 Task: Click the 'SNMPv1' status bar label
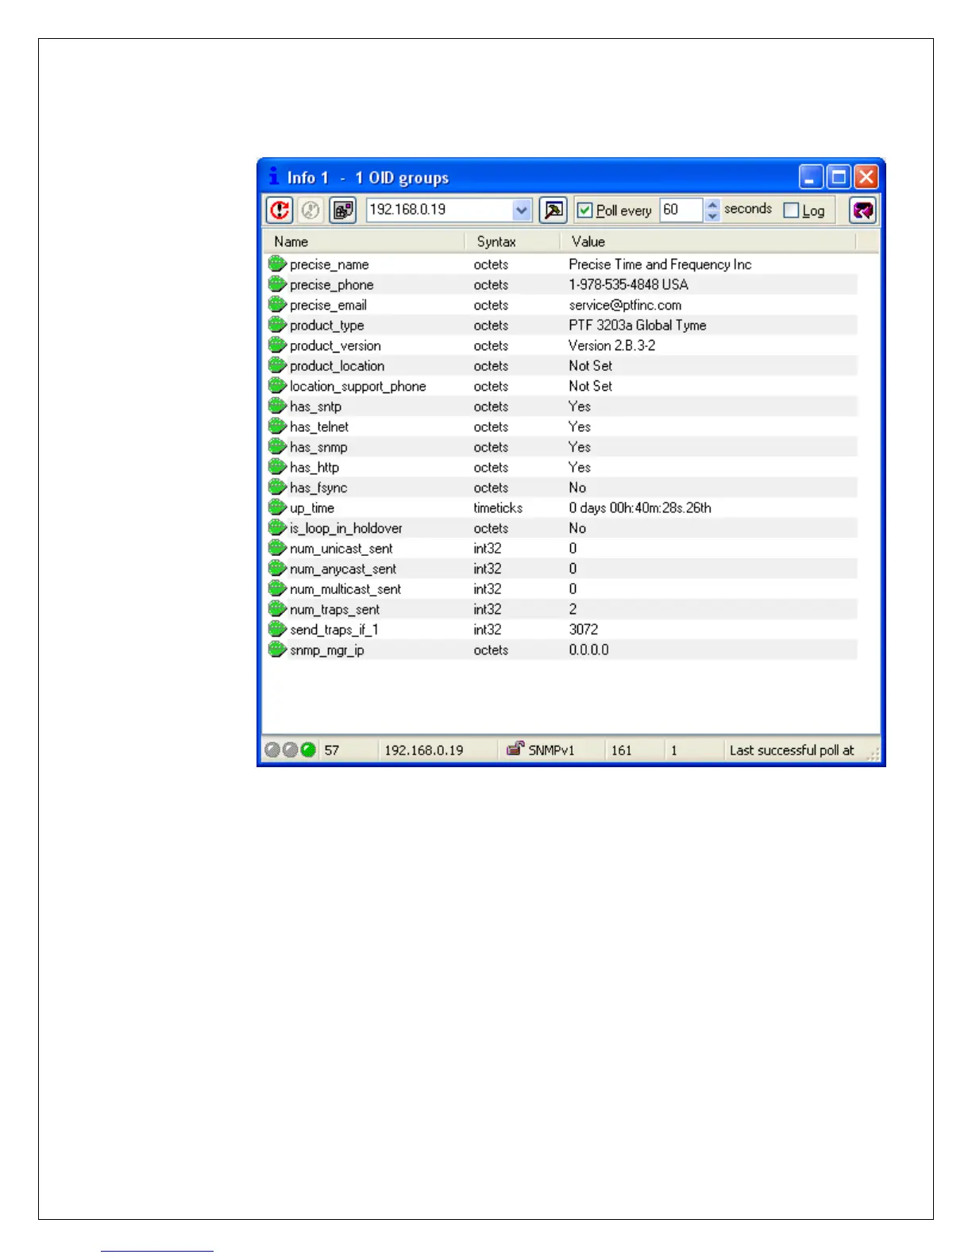tap(551, 751)
